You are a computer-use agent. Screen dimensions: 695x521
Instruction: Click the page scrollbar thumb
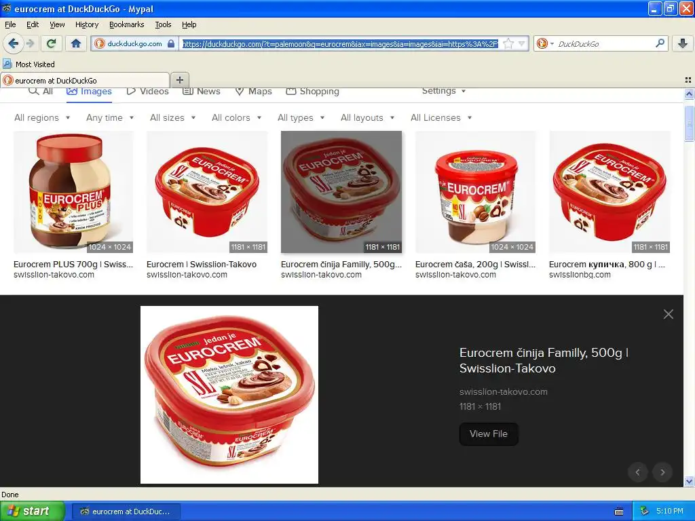click(x=689, y=123)
